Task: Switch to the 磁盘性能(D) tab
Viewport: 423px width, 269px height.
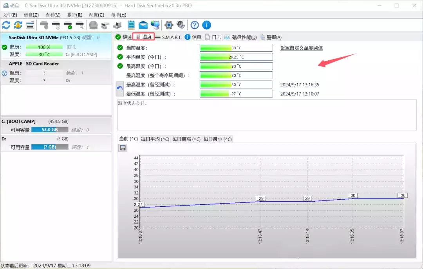Action: [240, 37]
